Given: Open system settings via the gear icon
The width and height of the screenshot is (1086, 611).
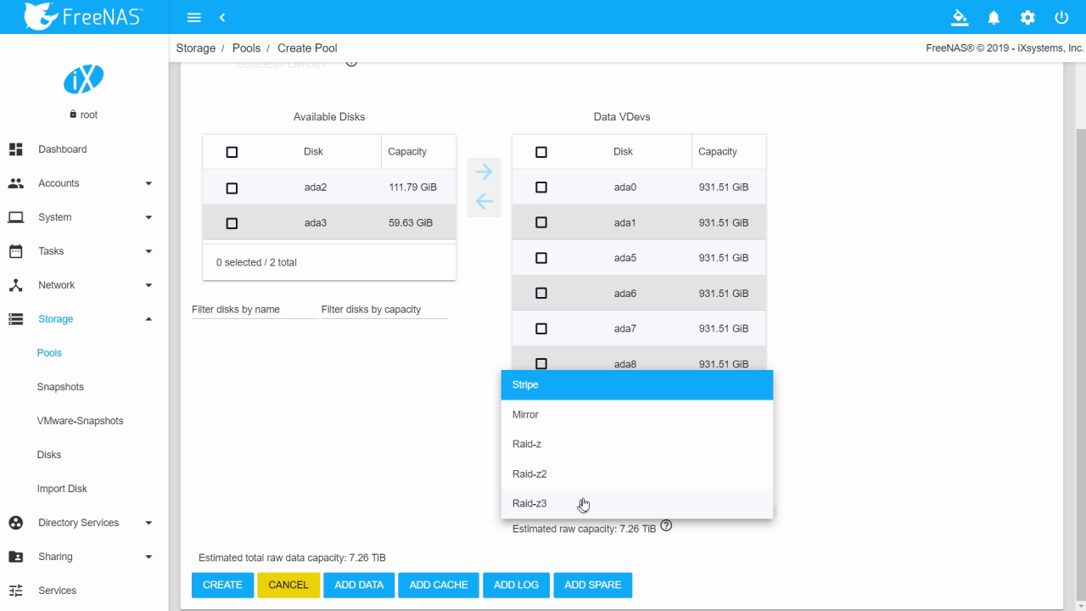Looking at the screenshot, I should coord(1027,17).
